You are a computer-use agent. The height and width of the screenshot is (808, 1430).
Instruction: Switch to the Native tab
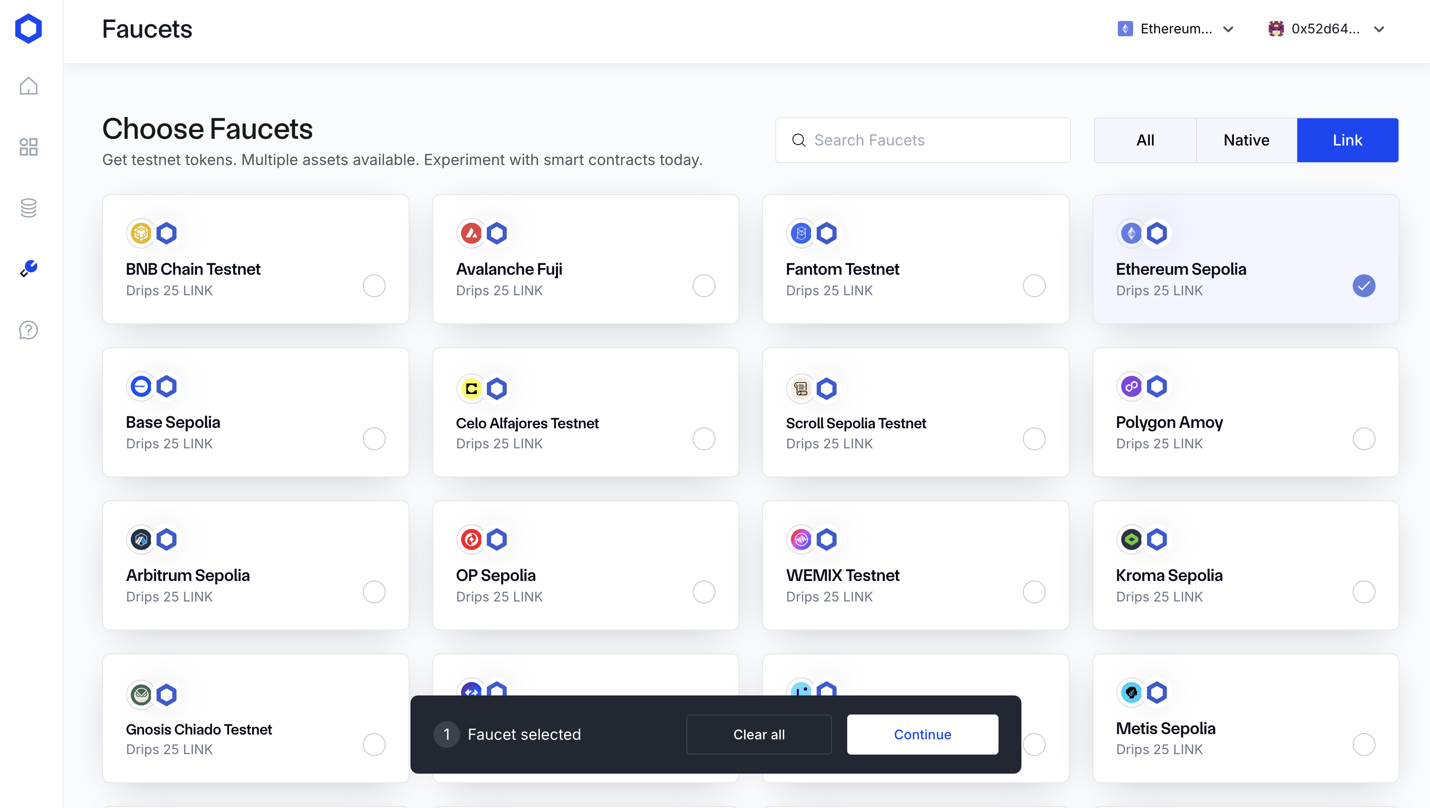pyautogui.click(x=1246, y=140)
